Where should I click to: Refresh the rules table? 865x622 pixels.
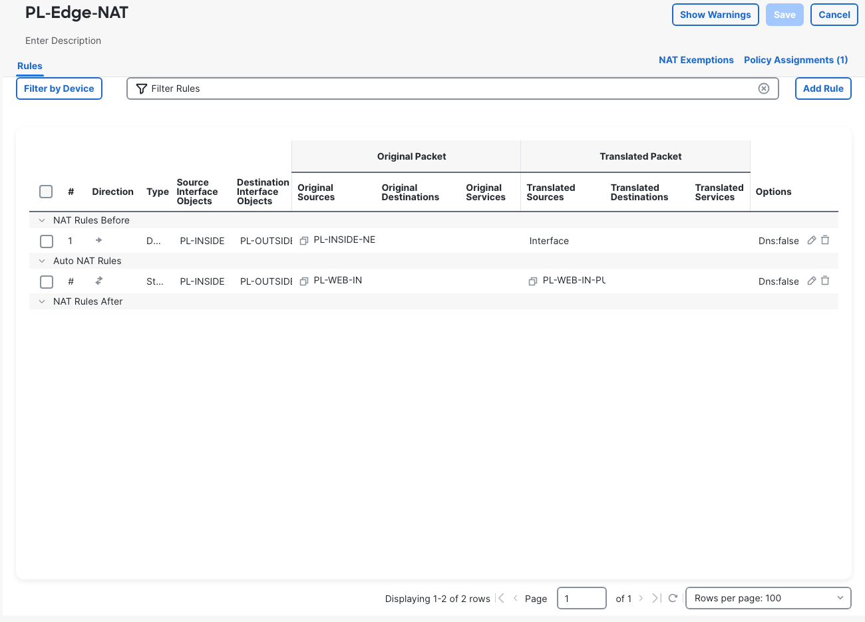coord(673,598)
